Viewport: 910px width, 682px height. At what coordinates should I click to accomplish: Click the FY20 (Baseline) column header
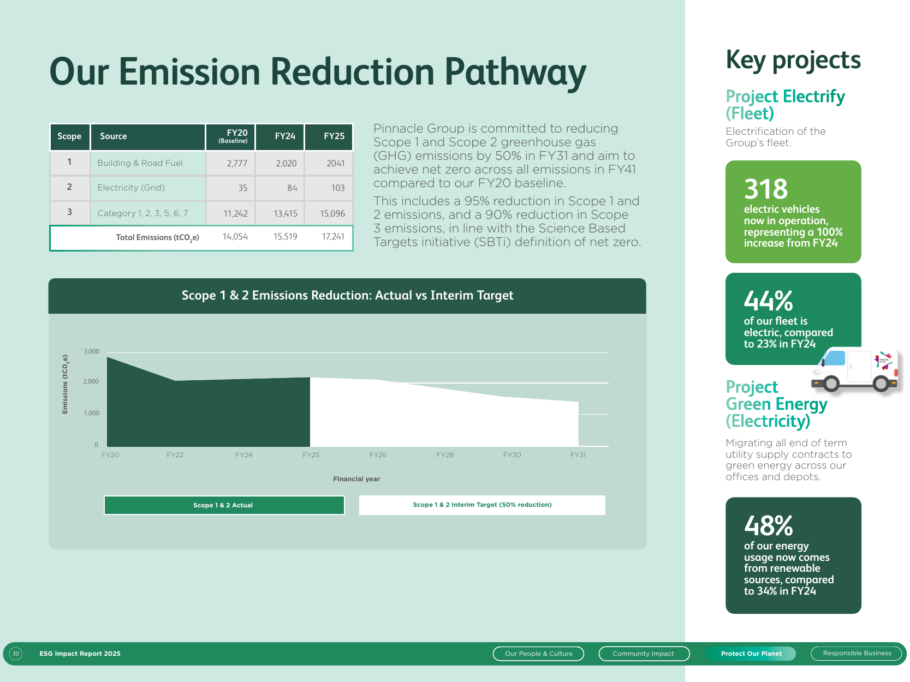pyautogui.click(x=230, y=137)
